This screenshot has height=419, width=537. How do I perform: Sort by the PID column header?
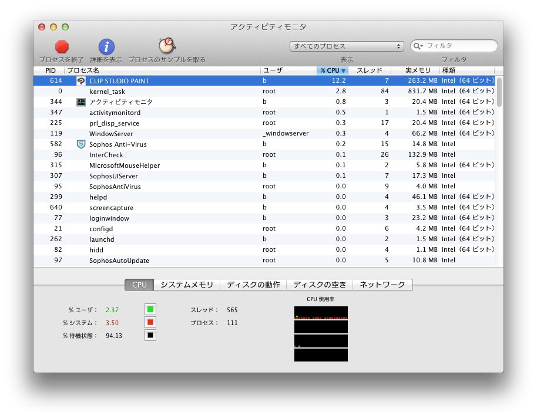coord(51,70)
